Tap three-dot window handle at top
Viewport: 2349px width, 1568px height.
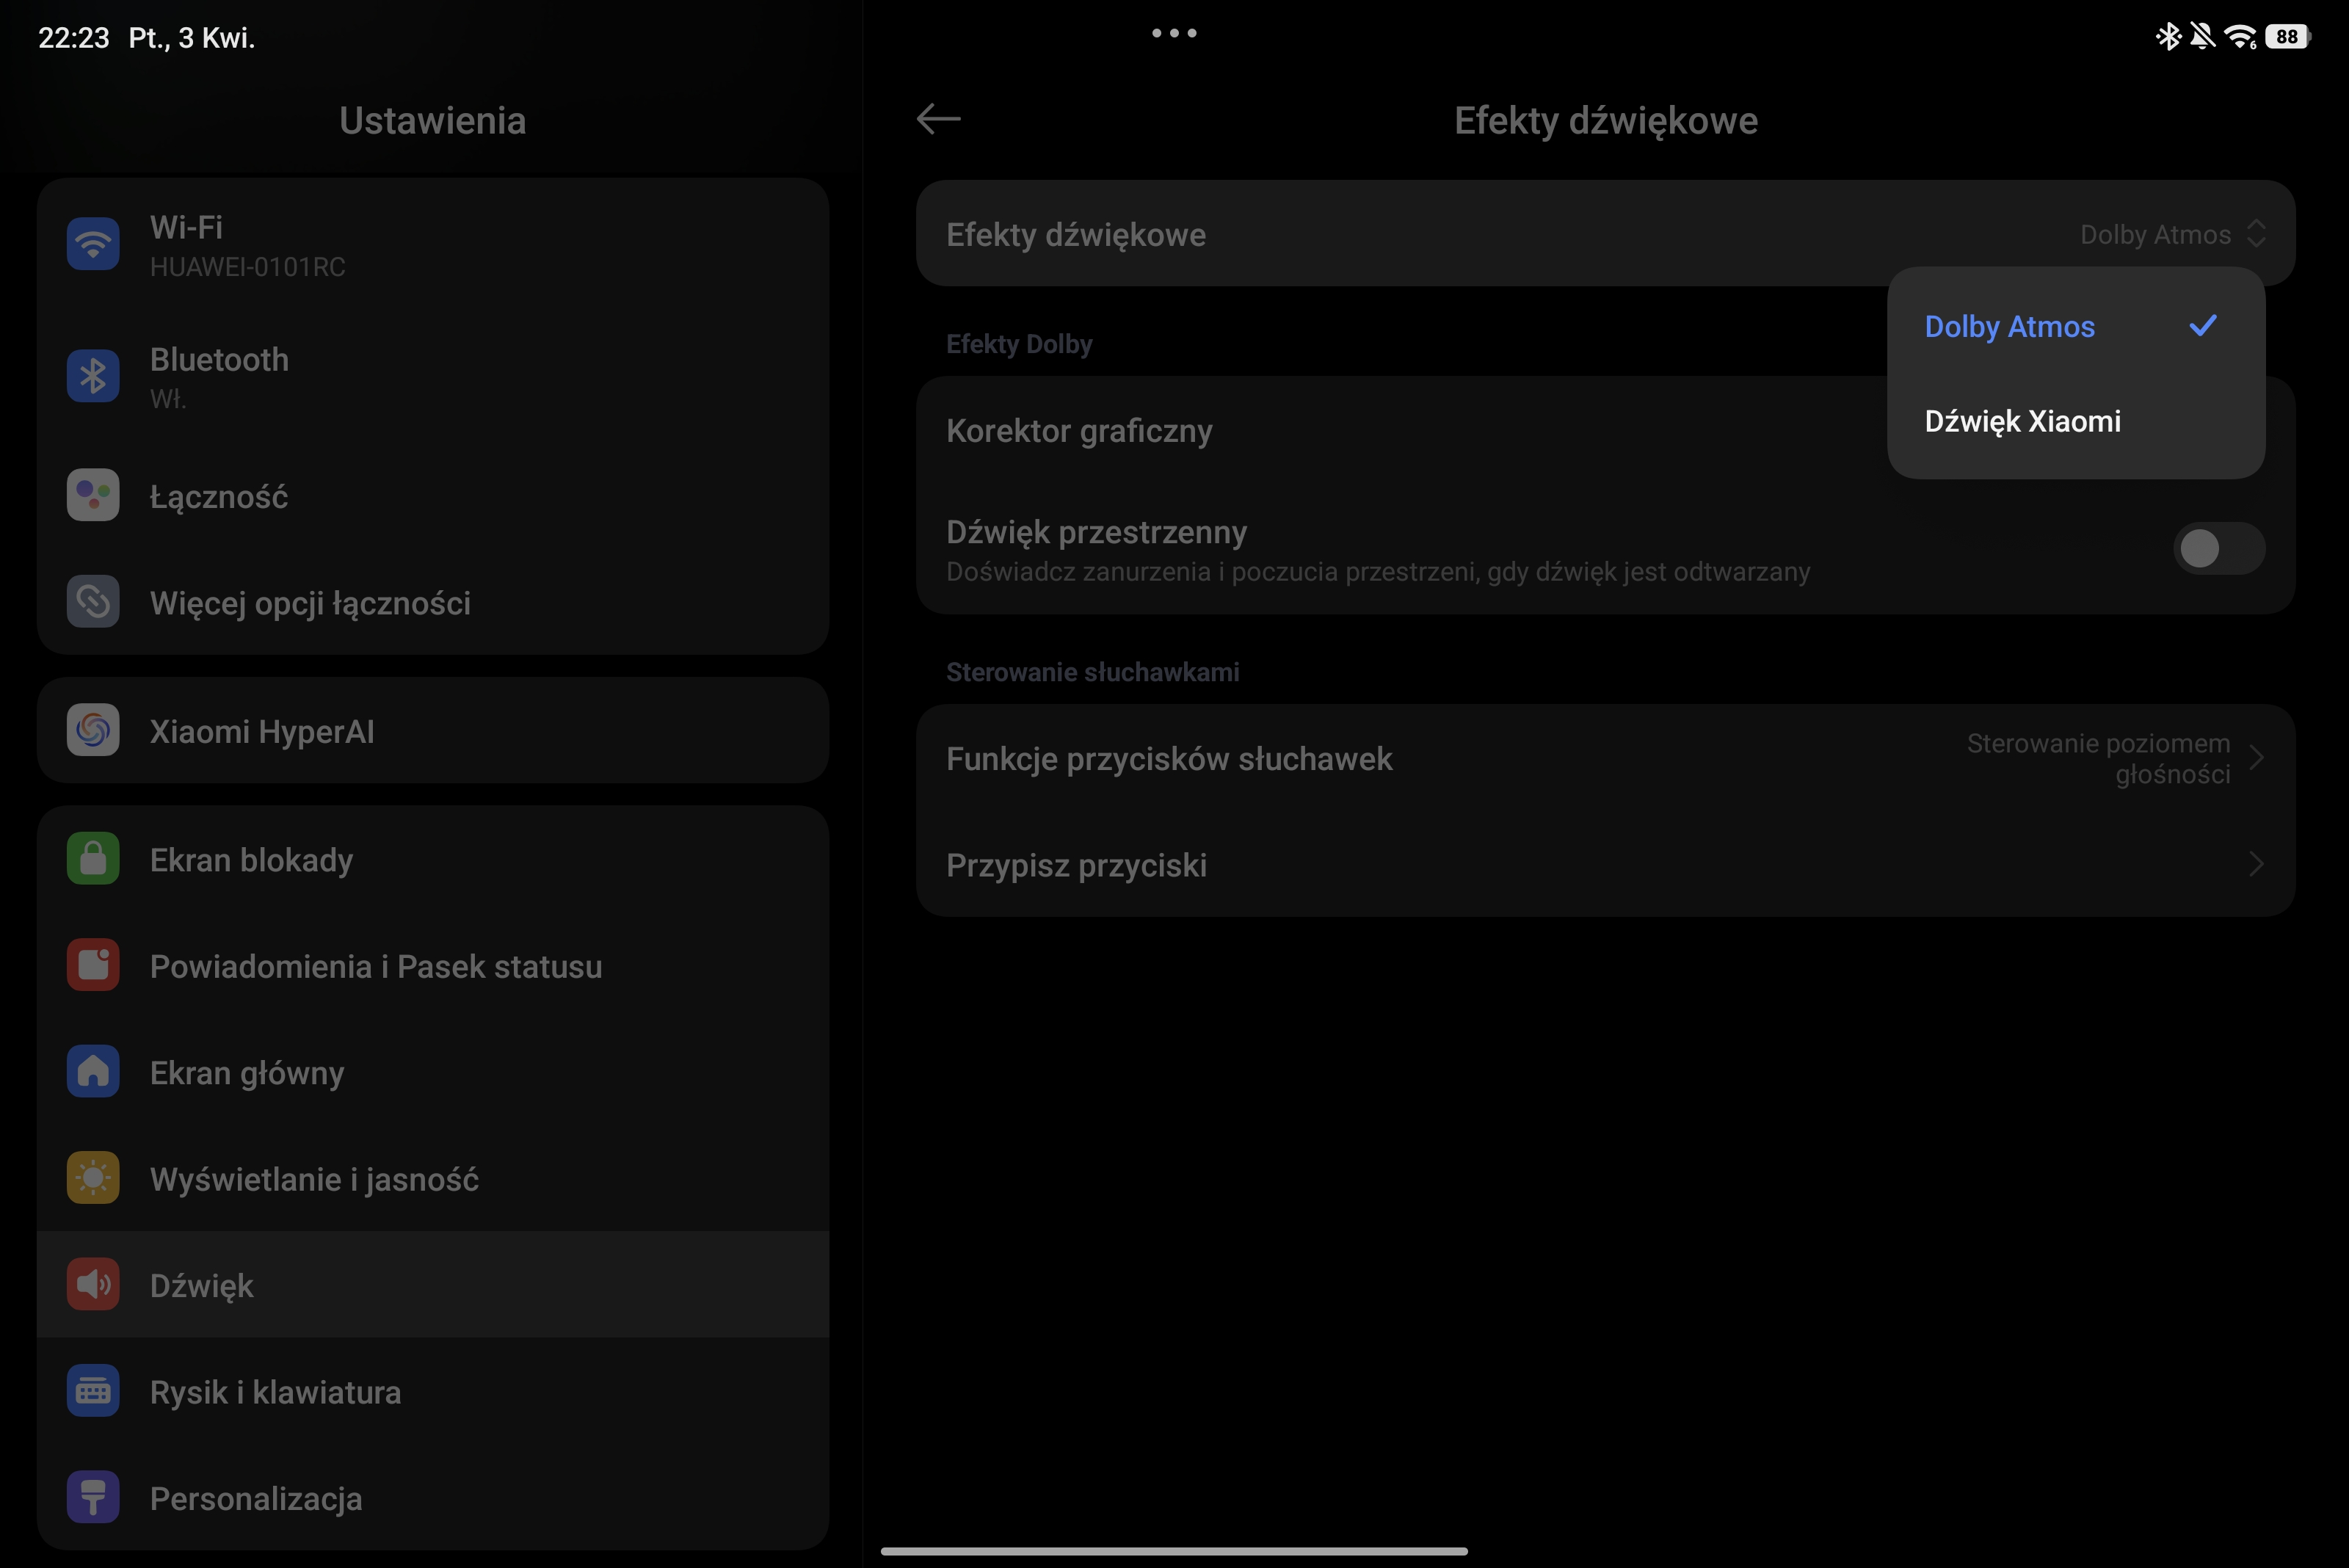pyautogui.click(x=1174, y=33)
